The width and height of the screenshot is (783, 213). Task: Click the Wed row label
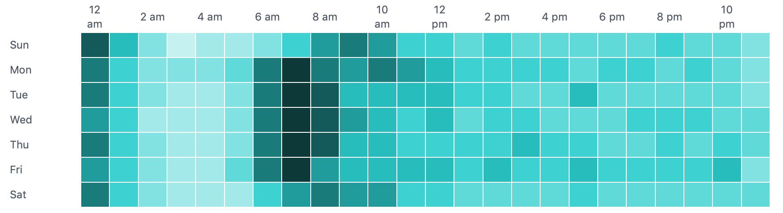(21, 120)
